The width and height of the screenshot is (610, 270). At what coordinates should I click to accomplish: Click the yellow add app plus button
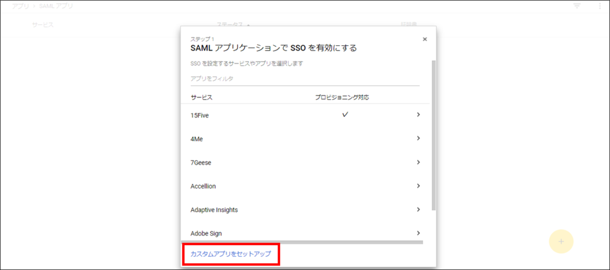click(x=561, y=241)
